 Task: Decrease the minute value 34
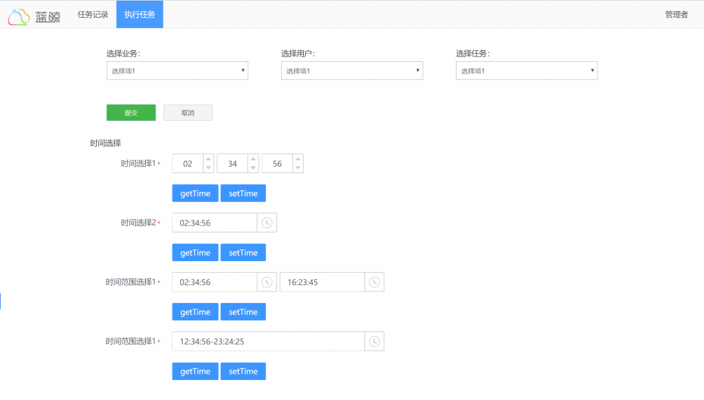pyautogui.click(x=253, y=168)
